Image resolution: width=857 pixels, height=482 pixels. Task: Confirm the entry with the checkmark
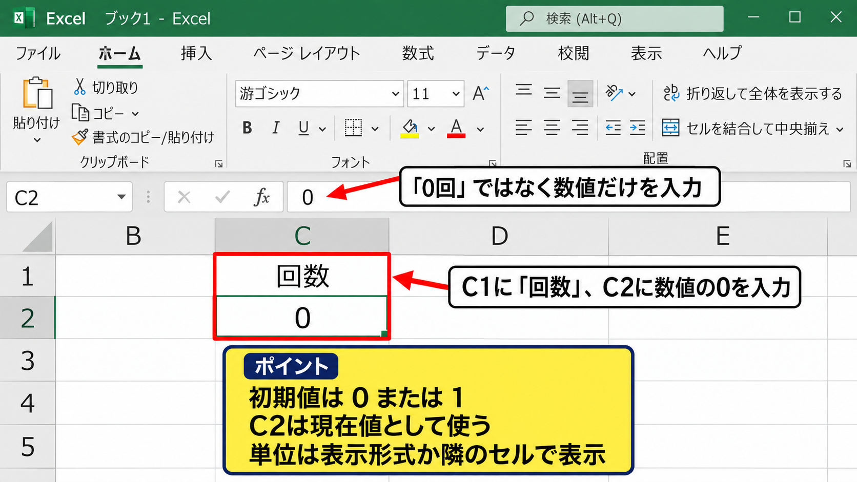click(222, 197)
